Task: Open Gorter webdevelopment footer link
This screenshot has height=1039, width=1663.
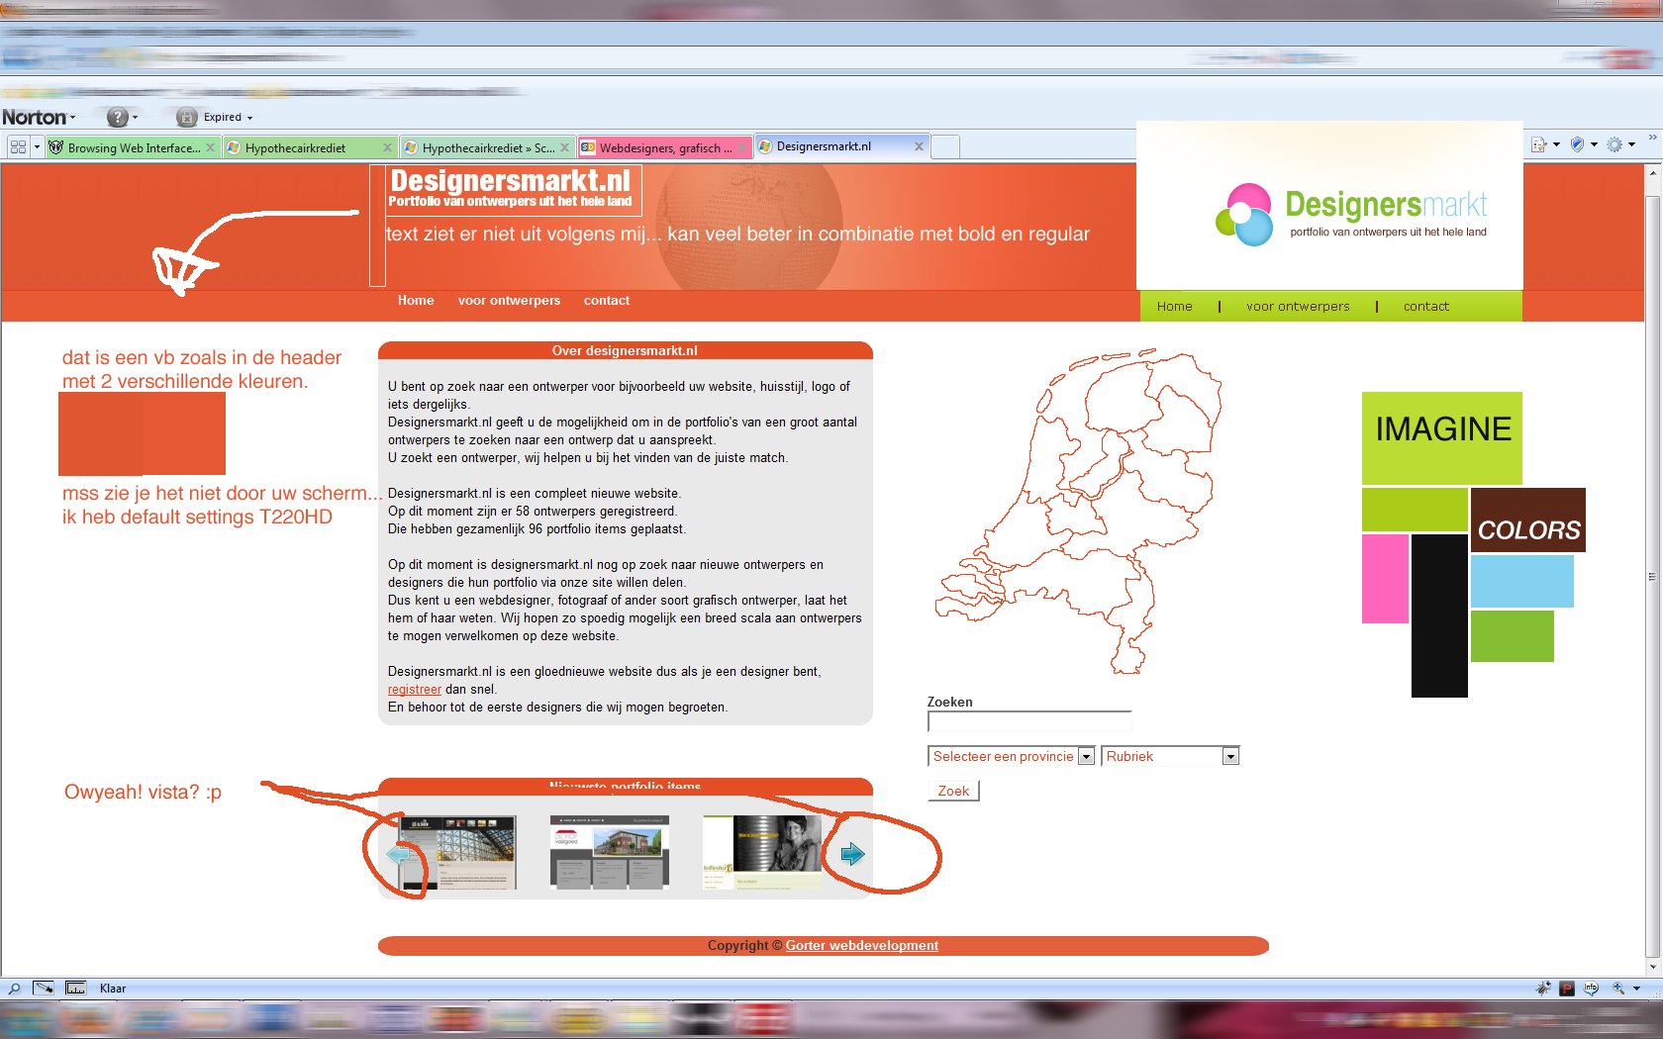Action: (862, 946)
